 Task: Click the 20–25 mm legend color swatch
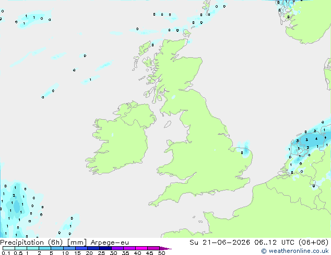pyautogui.click(x=93, y=248)
